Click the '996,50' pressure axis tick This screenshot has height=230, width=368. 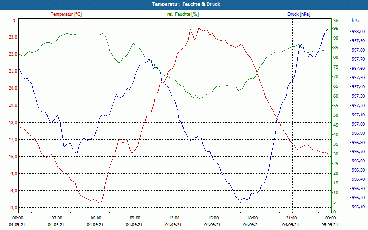[x=359, y=170]
